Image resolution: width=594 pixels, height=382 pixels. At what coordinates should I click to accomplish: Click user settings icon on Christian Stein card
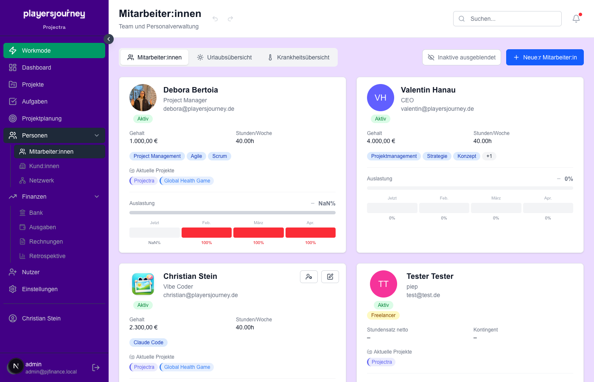pos(308,277)
